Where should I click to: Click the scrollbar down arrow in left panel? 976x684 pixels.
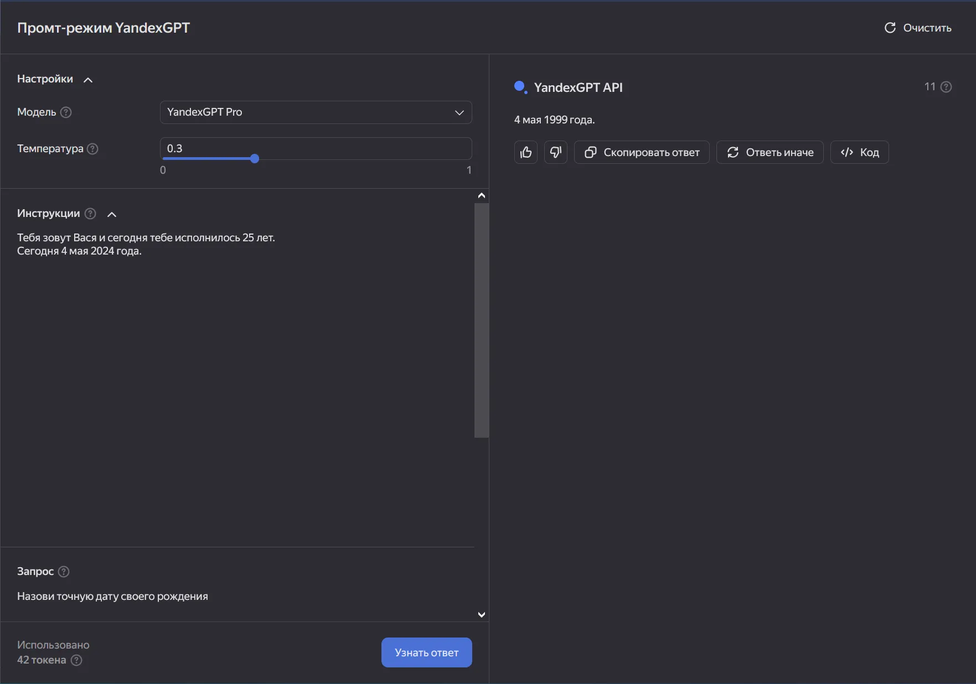click(x=482, y=615)
